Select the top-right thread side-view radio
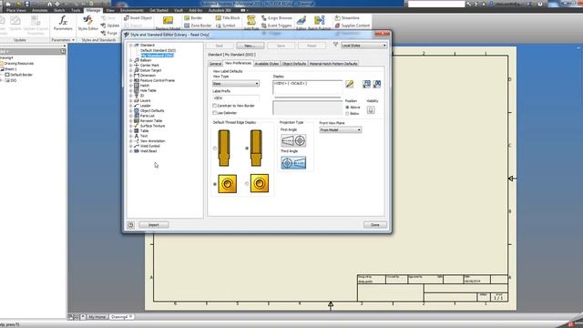Image resolution: width=583 pixels, height=328 pixels. tap(247, 149)
